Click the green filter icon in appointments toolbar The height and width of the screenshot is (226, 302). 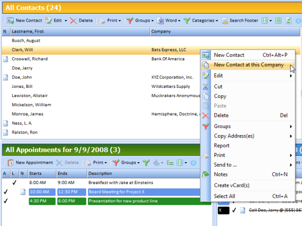pos(146,163)
